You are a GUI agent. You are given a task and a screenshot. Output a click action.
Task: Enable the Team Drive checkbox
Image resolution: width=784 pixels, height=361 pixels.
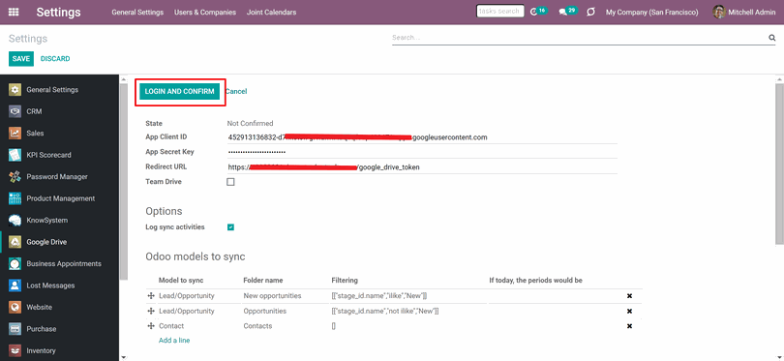(x=230, y=182)
